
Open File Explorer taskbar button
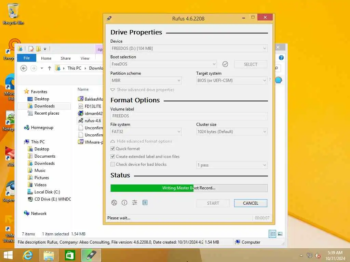(x=49, y=255)
